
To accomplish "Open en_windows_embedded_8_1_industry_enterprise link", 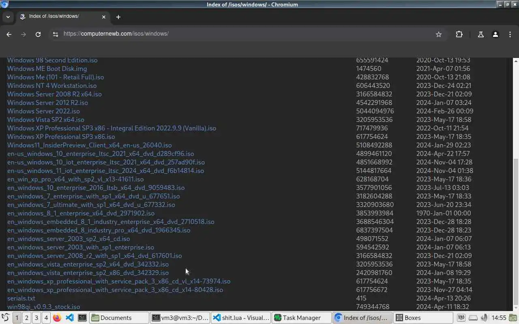I will [x=111, y=222].
